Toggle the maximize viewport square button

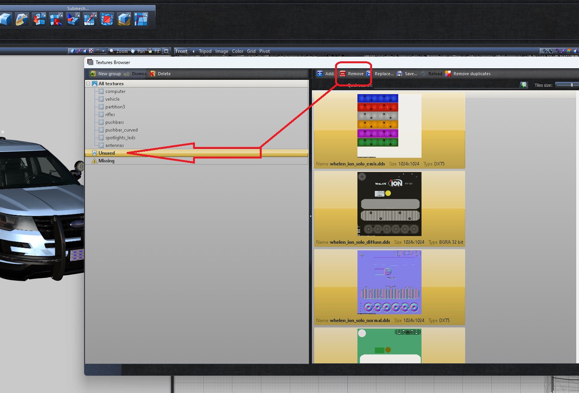166,51
